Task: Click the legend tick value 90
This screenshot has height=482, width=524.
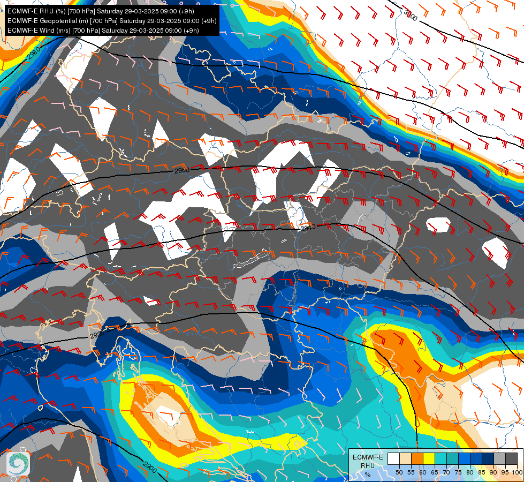Action: [x=493, y=472]
